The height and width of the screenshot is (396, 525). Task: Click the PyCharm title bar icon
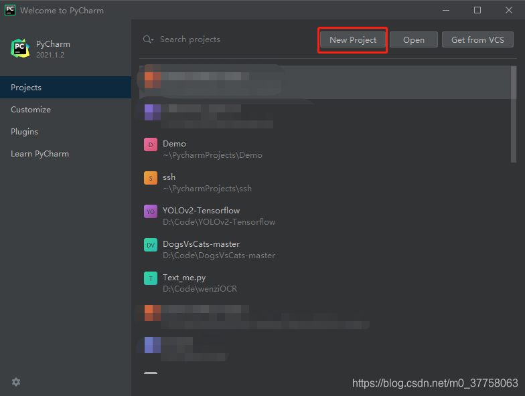(x=9, y=10)
